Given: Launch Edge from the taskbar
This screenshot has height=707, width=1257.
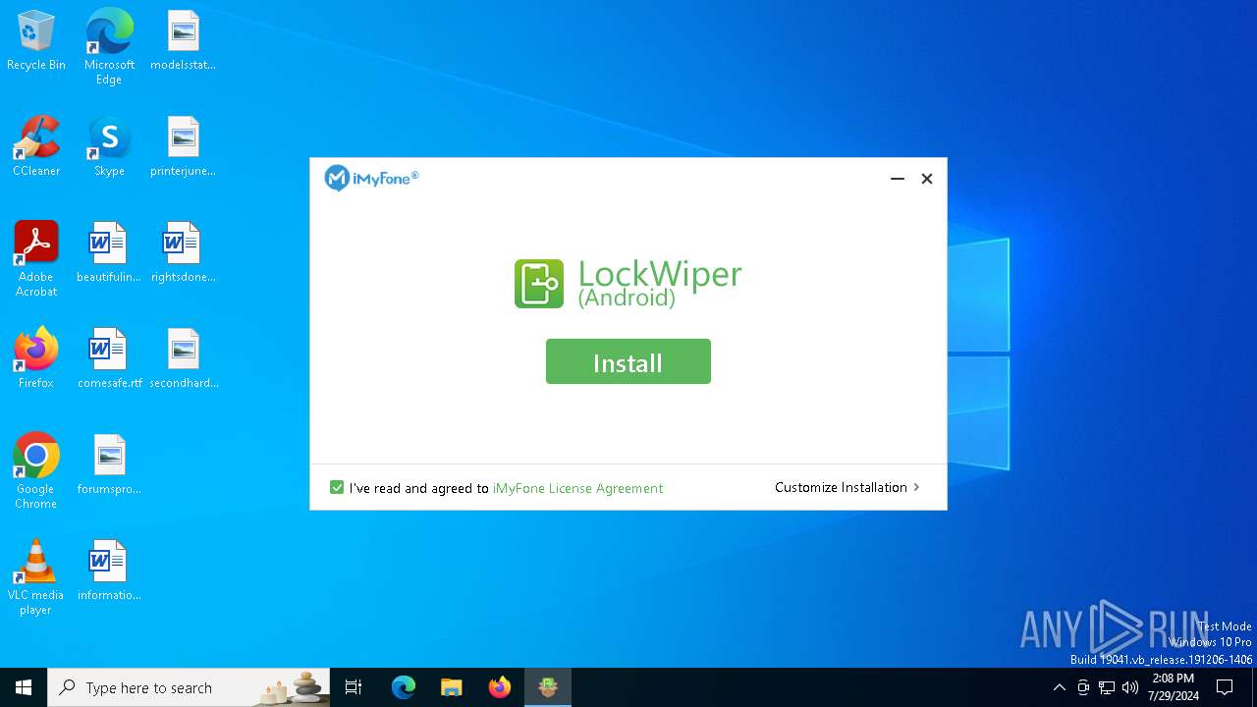Looking at the screenshot, I should (x=404, y=687).
